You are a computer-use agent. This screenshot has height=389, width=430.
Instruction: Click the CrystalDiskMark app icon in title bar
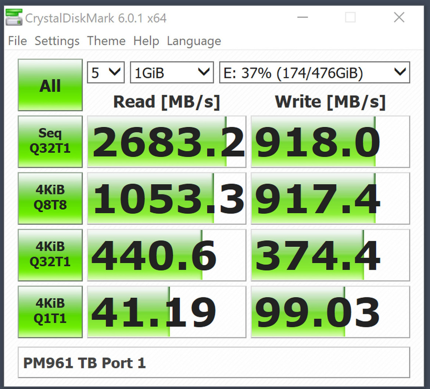click(14, 17)
